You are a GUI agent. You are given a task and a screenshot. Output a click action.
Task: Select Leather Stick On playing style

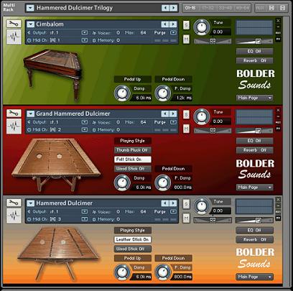(x=133, y=239)
